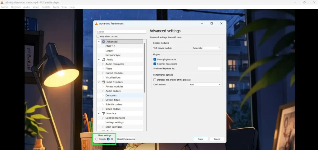Select the Main interfaces tree row
The height and width of the screenshot is (150, 318).
click(x=120, y=127)
